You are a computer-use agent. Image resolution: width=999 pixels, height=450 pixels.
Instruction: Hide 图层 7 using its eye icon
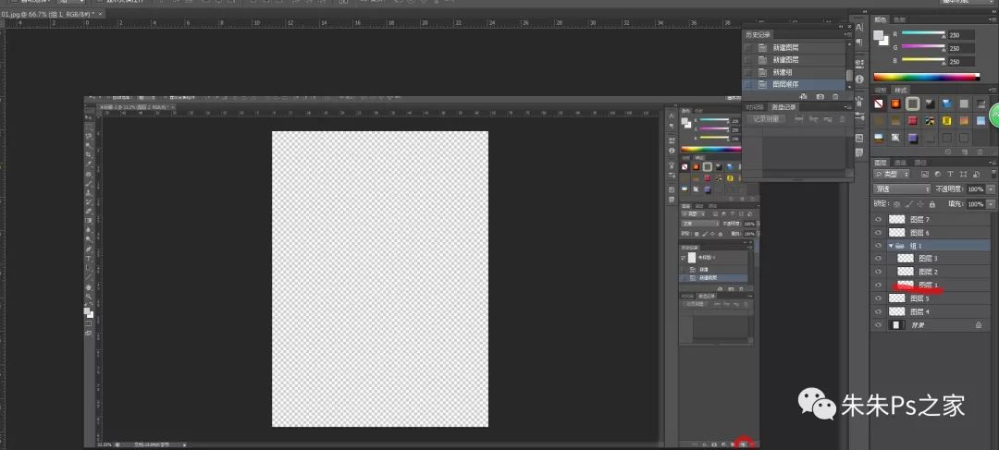coord(879,220)
